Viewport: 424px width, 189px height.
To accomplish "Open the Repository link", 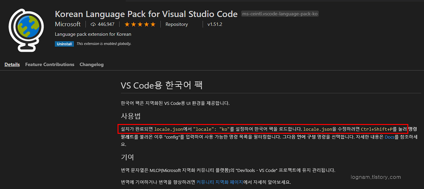I will click(177, 24).
